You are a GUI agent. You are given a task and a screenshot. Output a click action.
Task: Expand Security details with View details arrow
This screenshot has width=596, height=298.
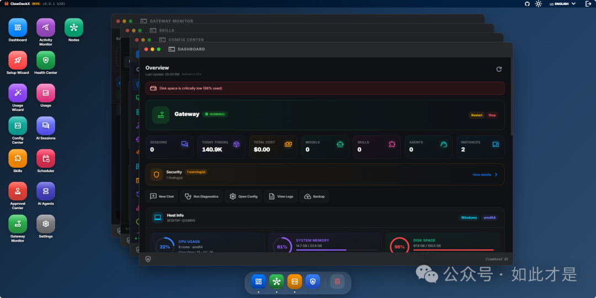(x=485, y=174)
